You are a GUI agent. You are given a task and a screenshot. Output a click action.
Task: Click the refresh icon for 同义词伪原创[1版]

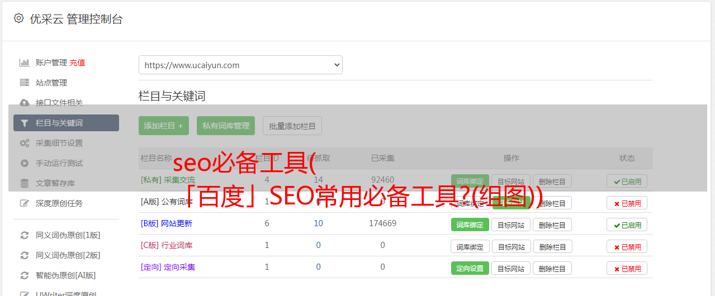[x=24, y=235]
